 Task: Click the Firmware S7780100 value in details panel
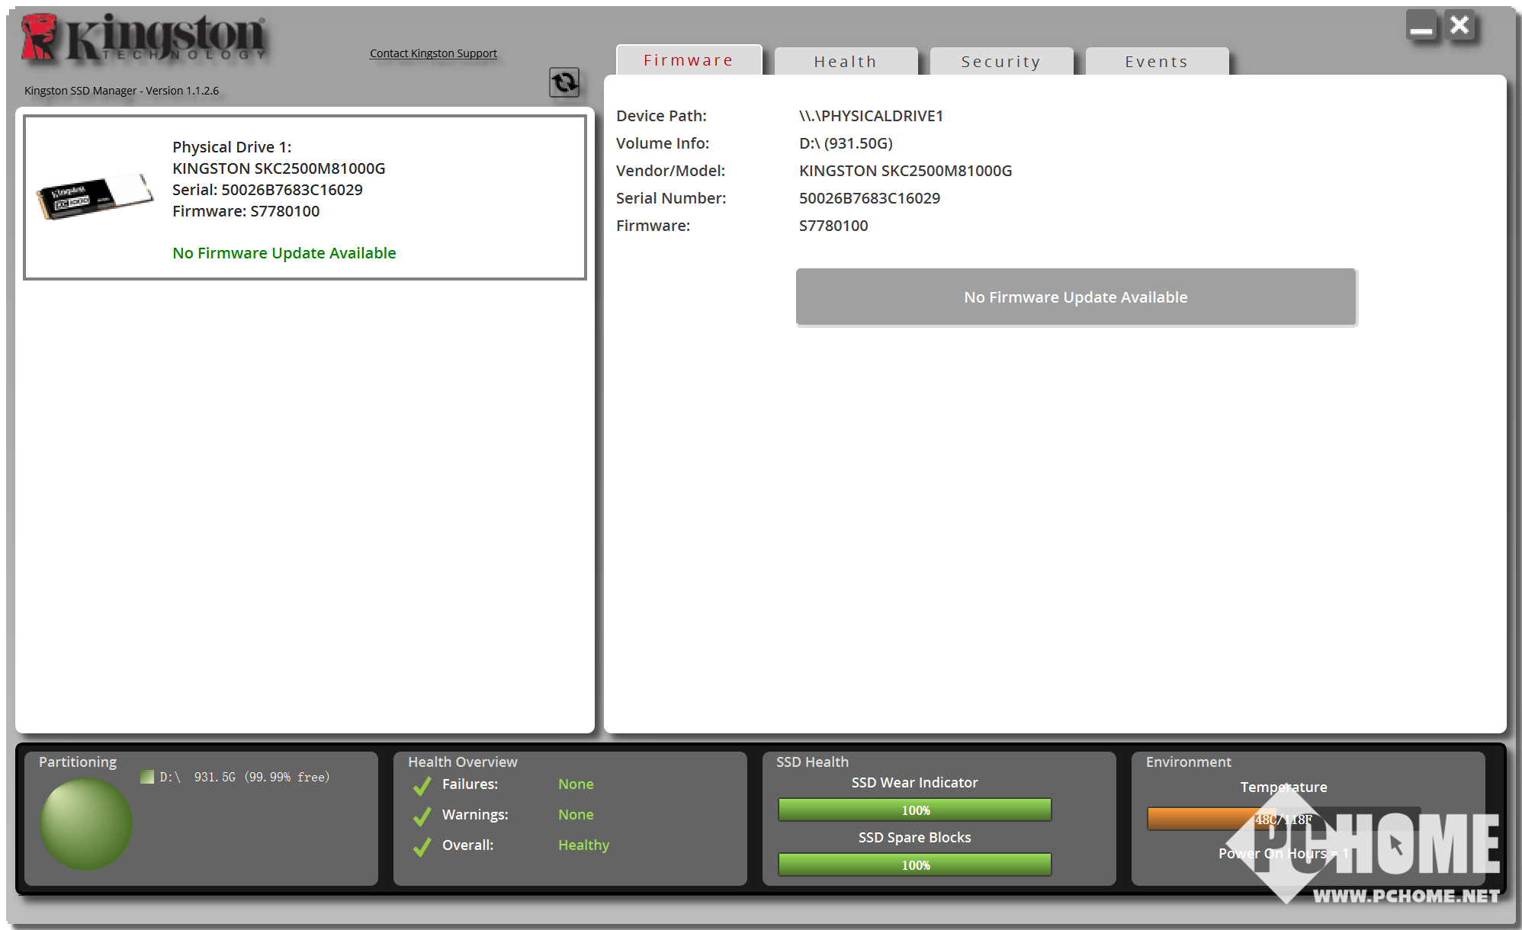tap(833, 226)
